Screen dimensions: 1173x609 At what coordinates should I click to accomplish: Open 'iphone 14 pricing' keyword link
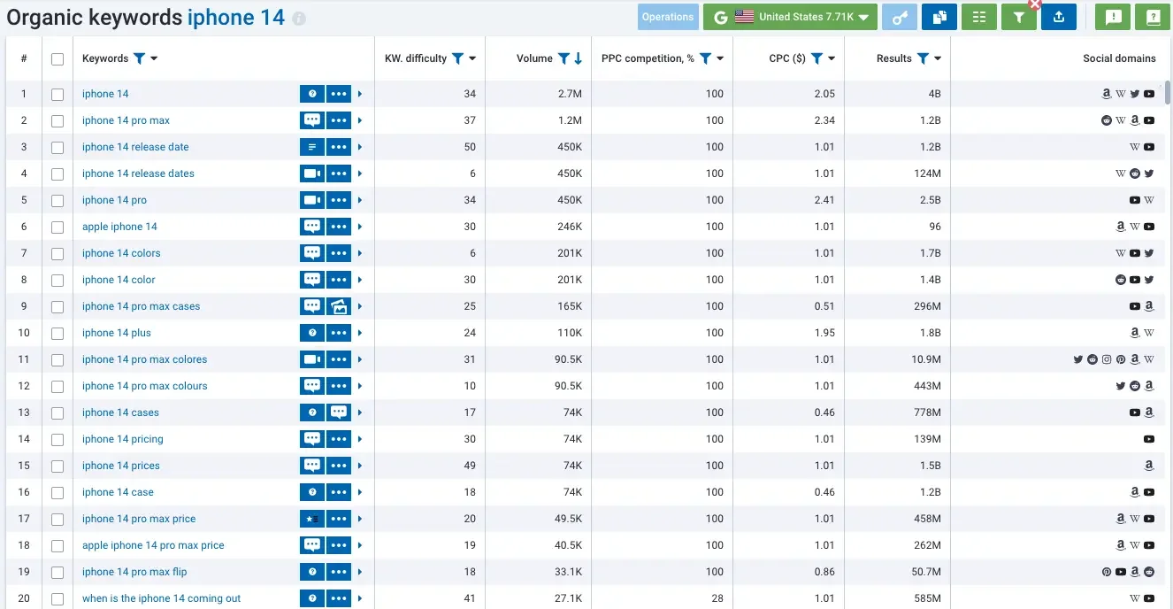[x=122, y=439]
